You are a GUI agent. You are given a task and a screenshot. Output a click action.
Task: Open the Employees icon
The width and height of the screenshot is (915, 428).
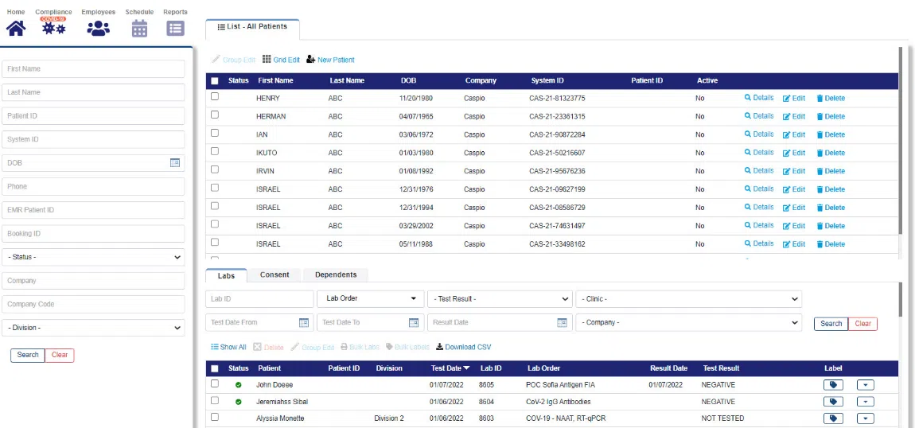[x=98, y=29]
